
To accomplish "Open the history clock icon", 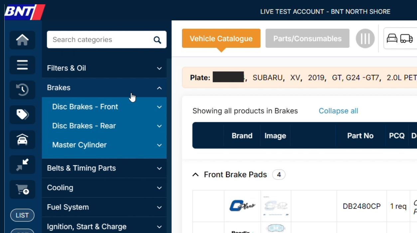I will [22, 90].
